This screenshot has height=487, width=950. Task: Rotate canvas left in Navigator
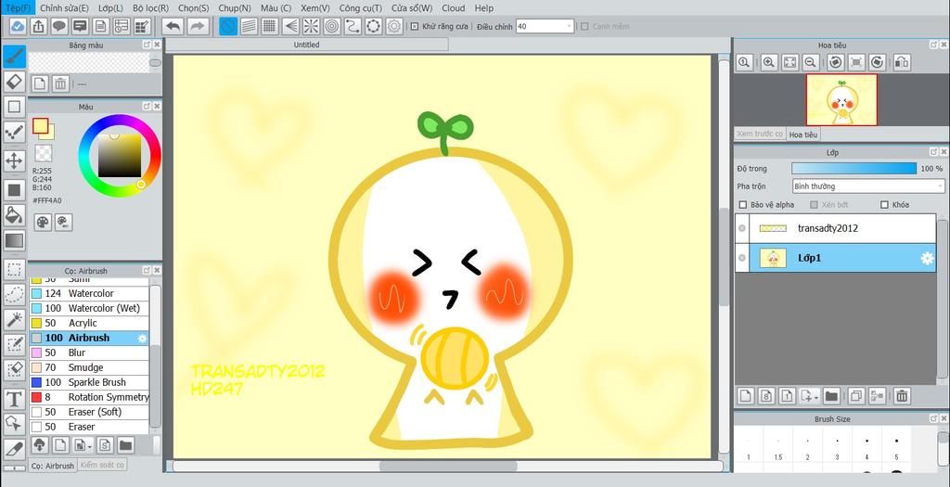pyautogui.click(x=836, y=62)
